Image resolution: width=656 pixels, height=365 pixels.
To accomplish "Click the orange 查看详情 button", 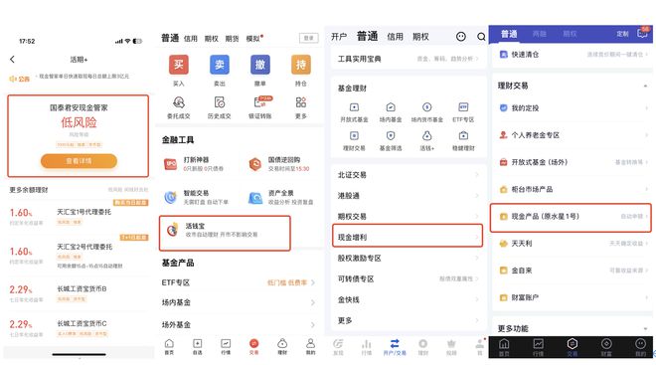I will (79, 161).
